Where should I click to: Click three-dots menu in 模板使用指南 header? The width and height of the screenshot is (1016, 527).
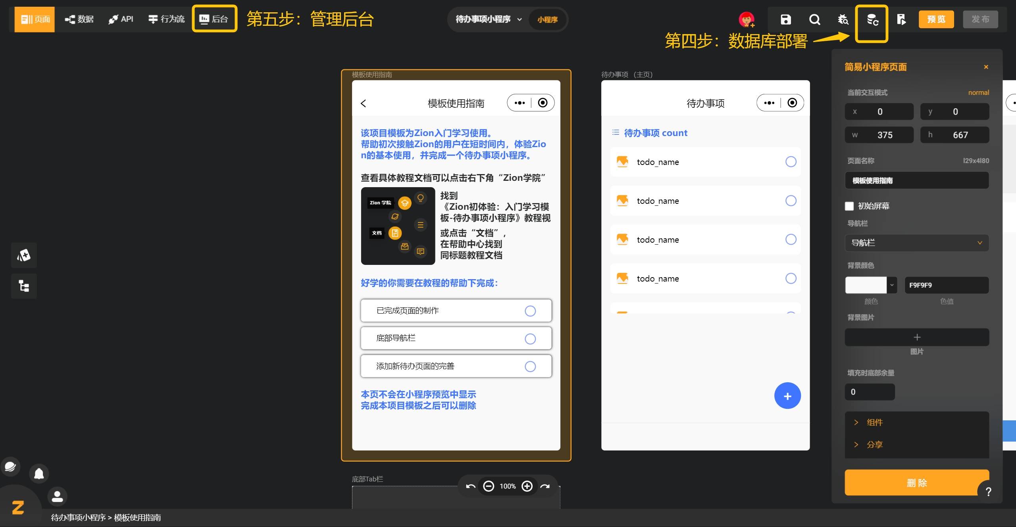(x=520, y=103)
